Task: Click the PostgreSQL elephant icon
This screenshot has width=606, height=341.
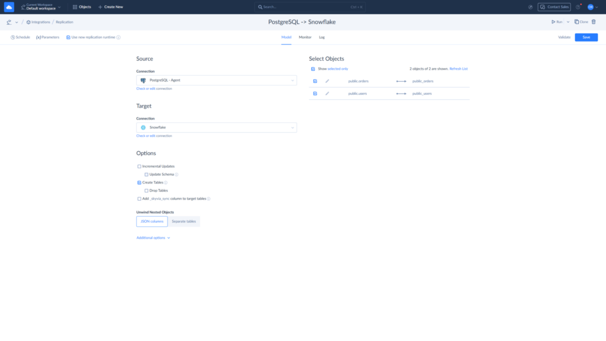Action: pyautogui.click(x=143, y=81)
